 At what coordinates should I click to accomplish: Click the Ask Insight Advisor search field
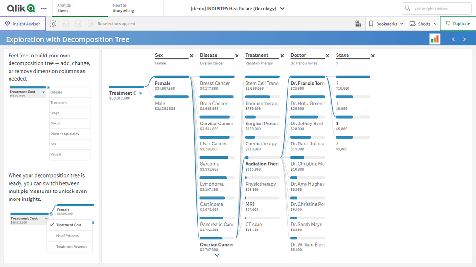pos(436,9)
